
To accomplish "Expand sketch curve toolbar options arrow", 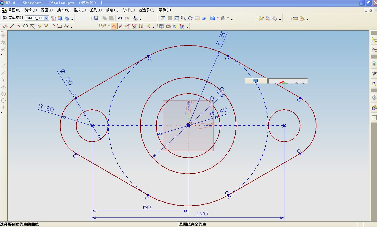I will [72, 27].
